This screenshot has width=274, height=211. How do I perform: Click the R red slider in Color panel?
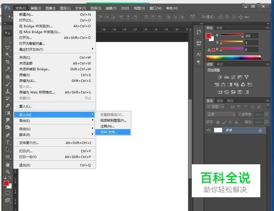[232, 35]
